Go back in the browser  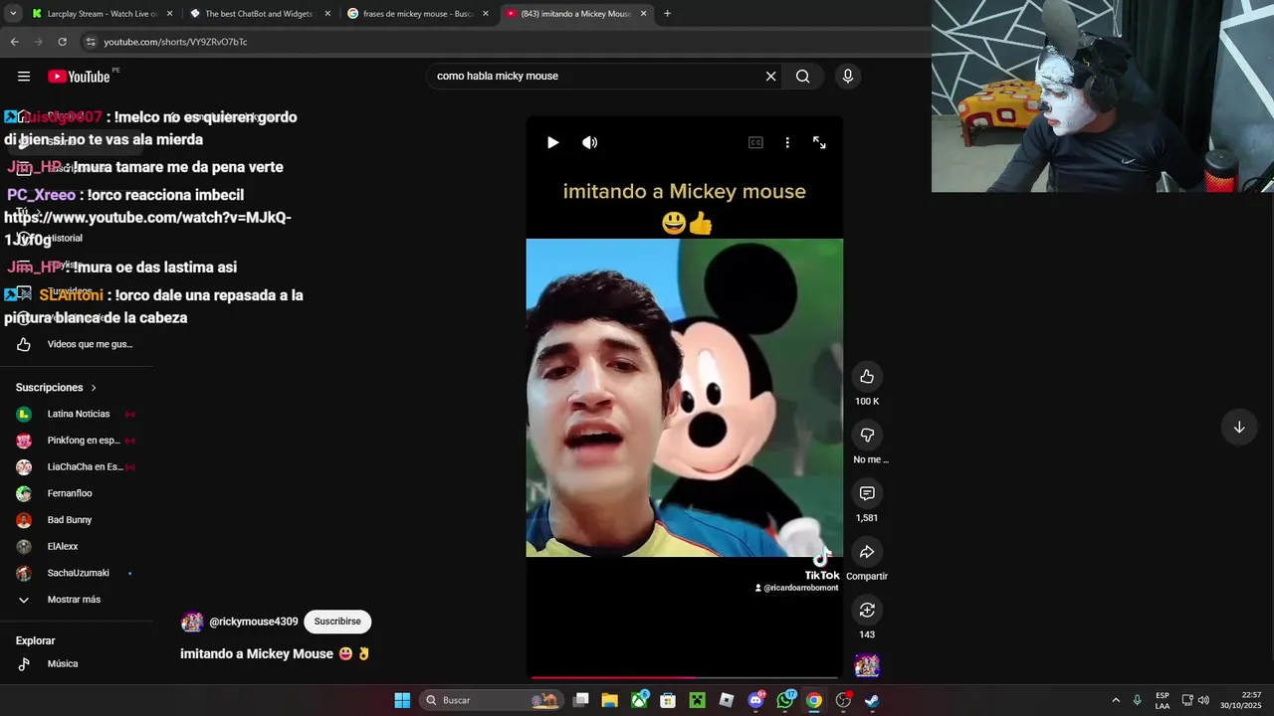tap(14, 42)
